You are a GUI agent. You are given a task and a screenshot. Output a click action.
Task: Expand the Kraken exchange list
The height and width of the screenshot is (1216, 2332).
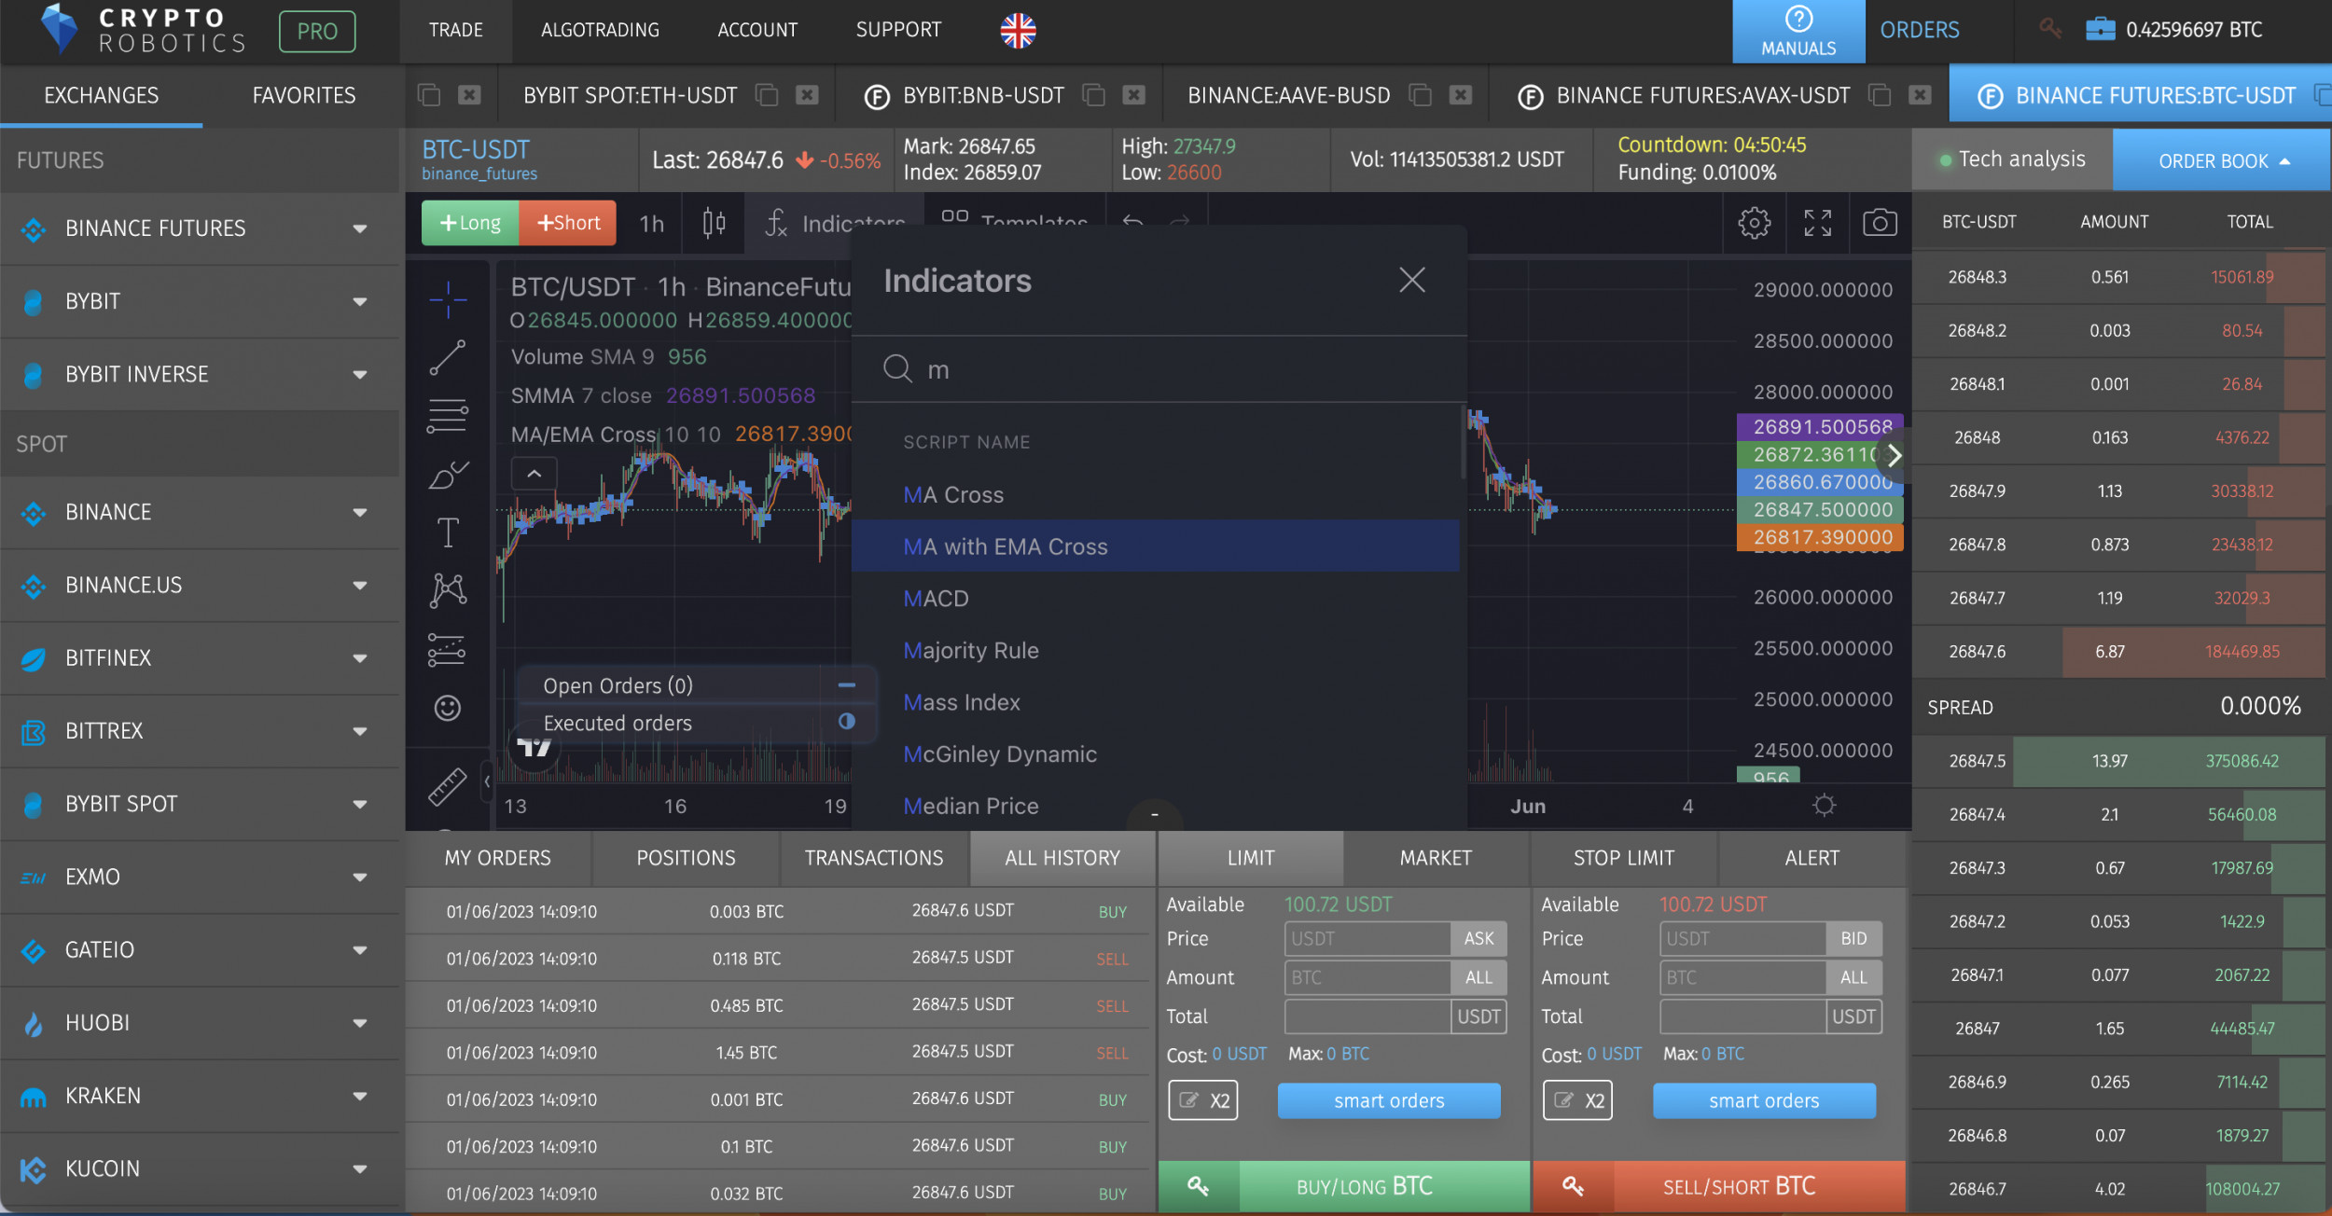coord(360,1096)
